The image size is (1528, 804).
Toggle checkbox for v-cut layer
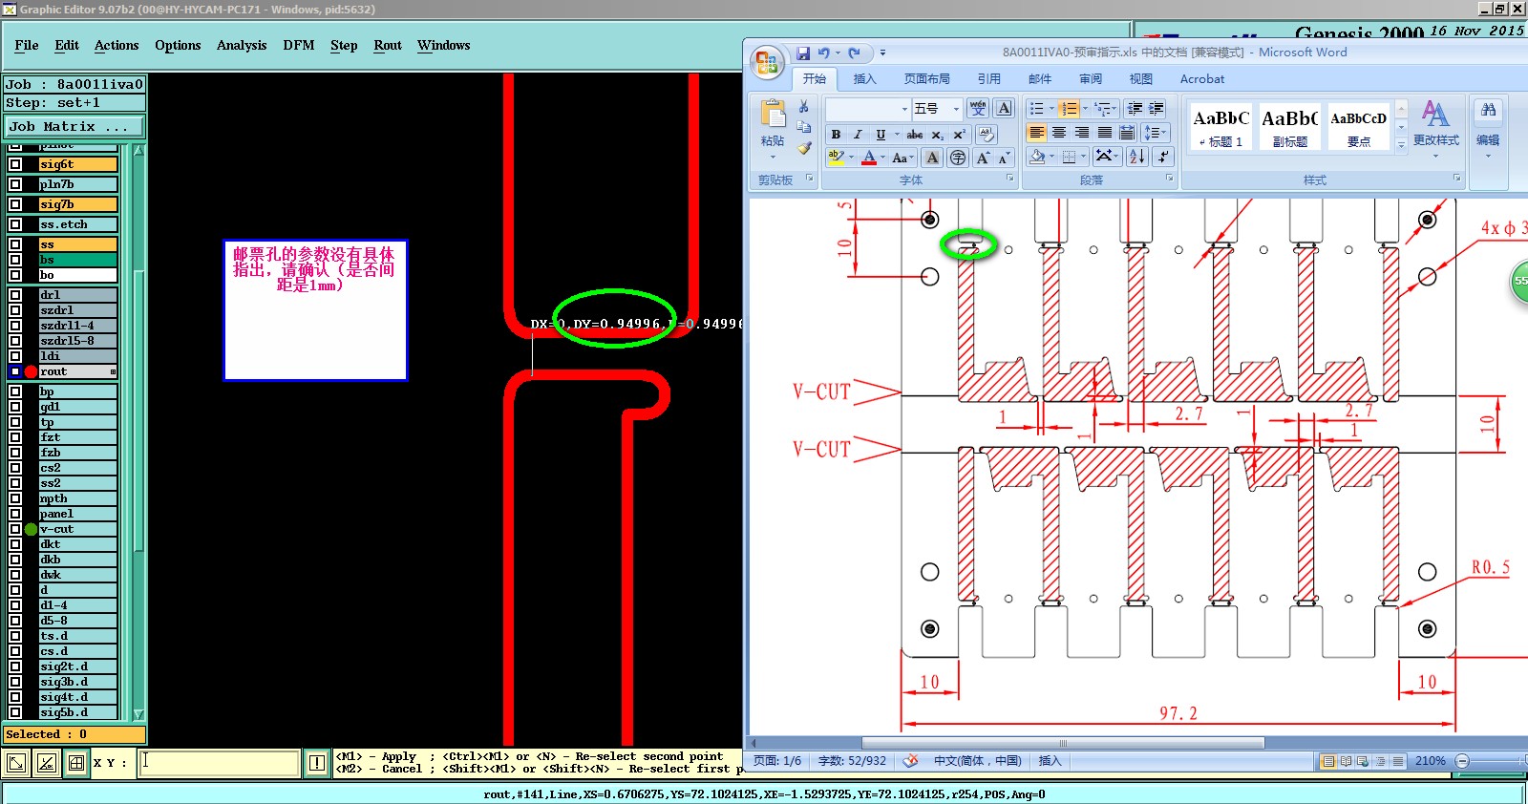point(15,529)
